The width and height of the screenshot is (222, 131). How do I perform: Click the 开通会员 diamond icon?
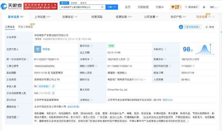[173, 7]
